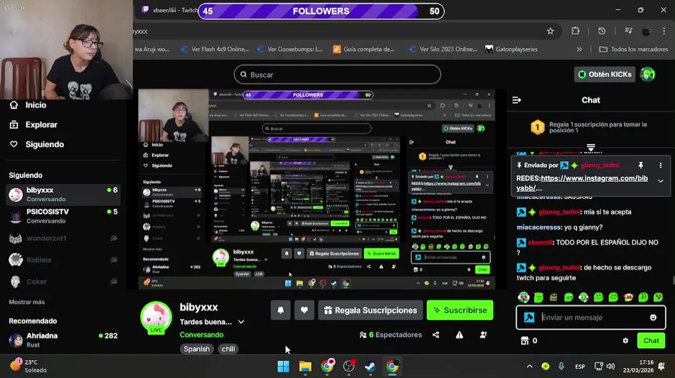Select the xbeenlliii Twitch browser tab
This screenshot has height=378, width=675.
[x=170, y=10]
